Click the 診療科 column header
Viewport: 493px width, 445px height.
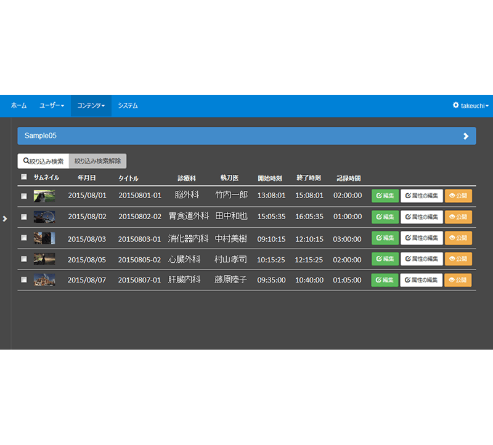click(187, 178)
